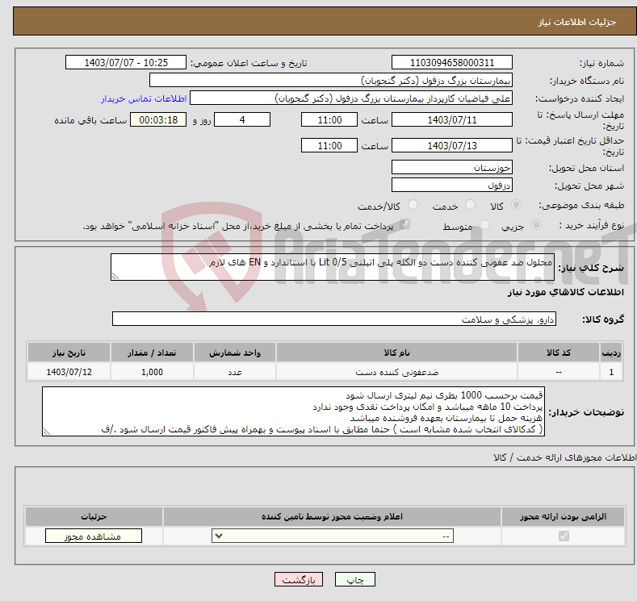This screenshot has width=637, height=601.
Task: Select the خدمت radio button
Action: (x=470, y=205)
